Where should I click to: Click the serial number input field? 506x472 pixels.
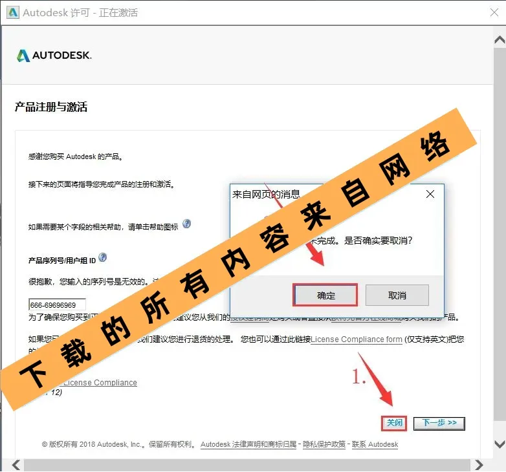tap(57, 305)
